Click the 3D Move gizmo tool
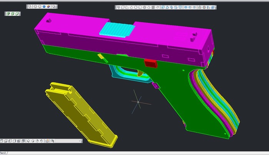 (199, 7)
